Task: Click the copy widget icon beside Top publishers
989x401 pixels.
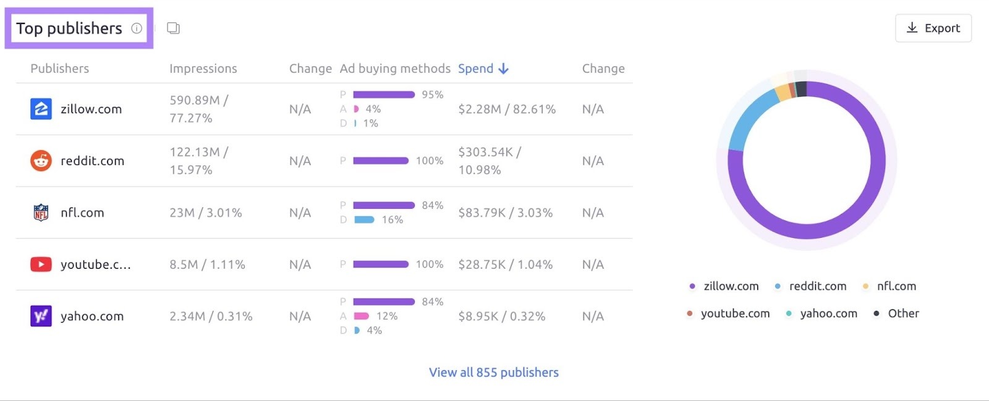Action: pos(173,28)
